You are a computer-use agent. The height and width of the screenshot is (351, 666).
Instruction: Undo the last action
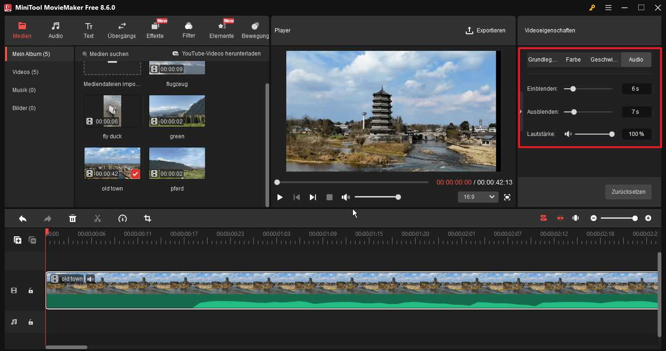(22, 218)
